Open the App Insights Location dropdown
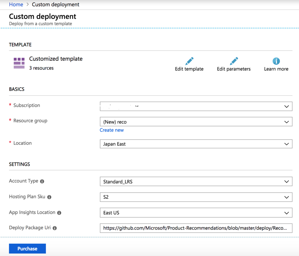The height and width of the screenshot is (256, 299). coord(196,213)
